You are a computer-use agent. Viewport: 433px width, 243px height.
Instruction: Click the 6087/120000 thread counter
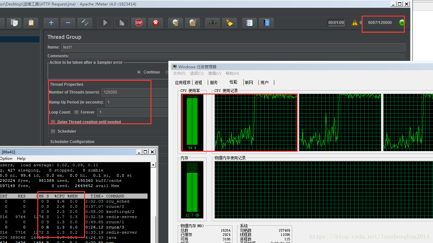[380, 23]
